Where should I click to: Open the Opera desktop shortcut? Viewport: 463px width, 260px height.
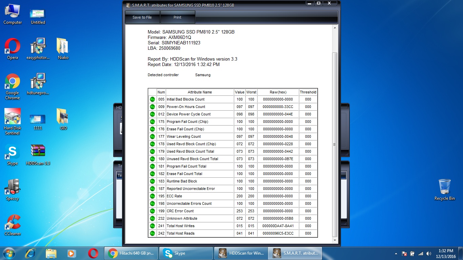[13, 46]
